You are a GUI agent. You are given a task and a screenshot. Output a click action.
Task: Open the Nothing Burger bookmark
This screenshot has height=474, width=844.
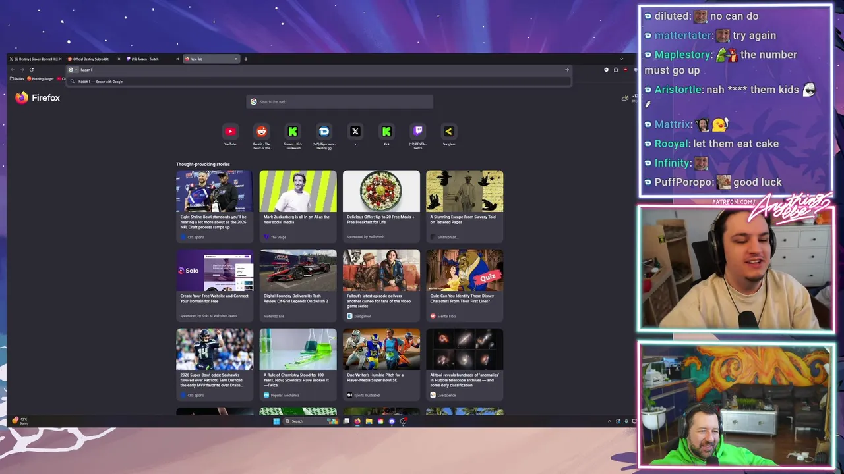click(40, 79)
